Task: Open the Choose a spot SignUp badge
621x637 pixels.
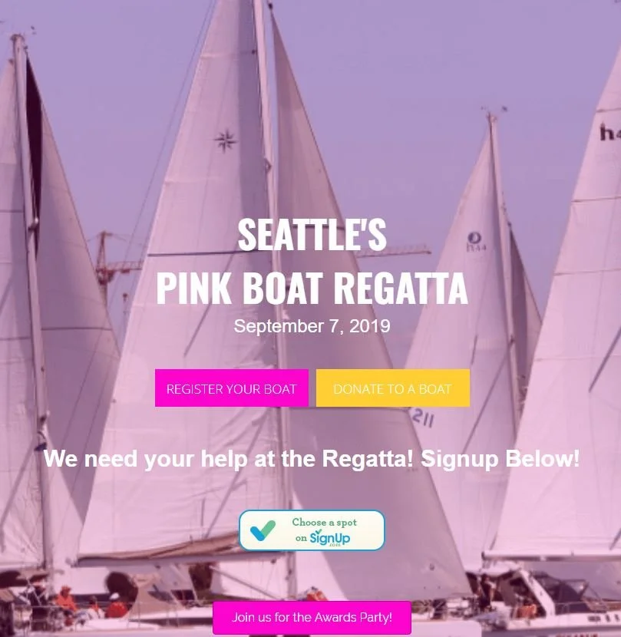Action: [312, 530]
